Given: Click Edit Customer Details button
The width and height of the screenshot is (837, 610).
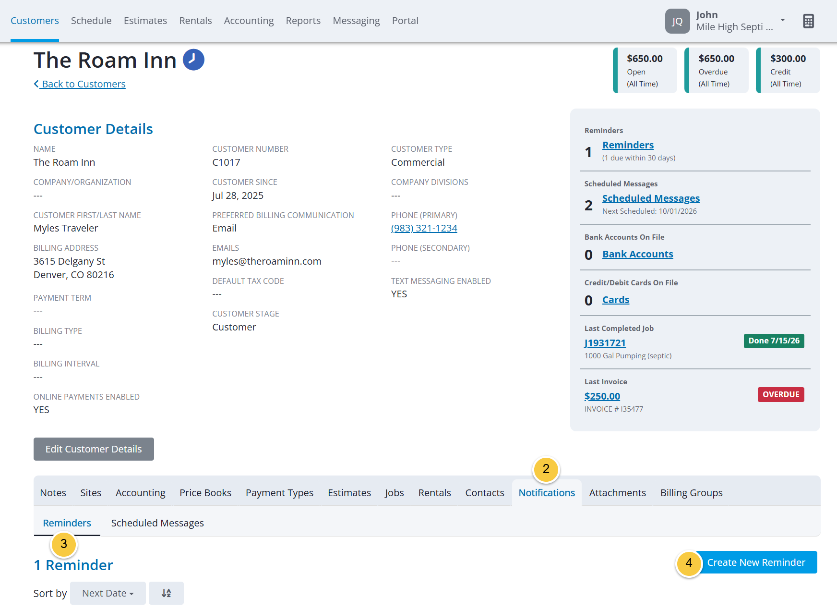Looking at the screenshot, I should 94,449.
